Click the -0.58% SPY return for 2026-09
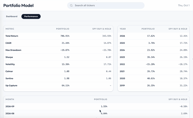Image resolution: width=193 pixels, height=118 pixels. [184, 106]
